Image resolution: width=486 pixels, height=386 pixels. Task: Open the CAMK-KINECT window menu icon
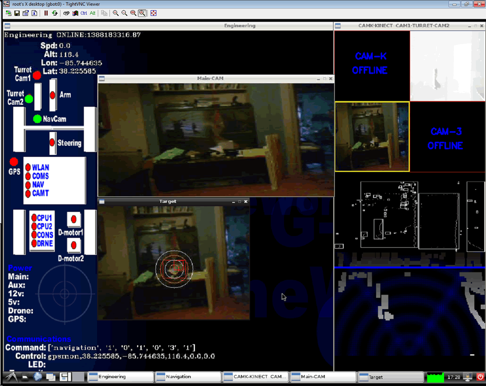tap(338, 26)
